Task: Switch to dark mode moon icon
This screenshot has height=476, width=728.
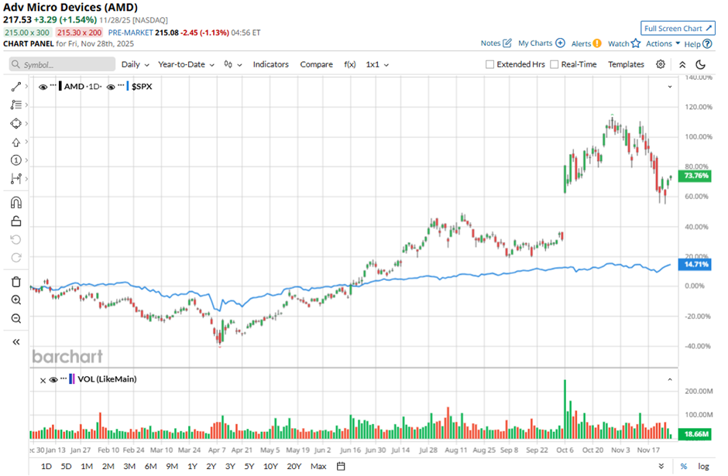Action: [701, 64]
